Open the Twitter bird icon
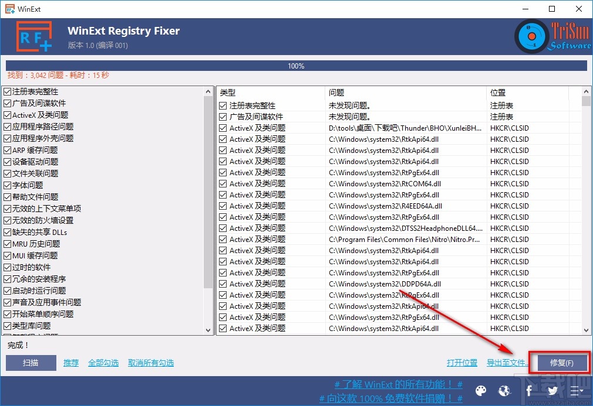 (x=552, y=391)
